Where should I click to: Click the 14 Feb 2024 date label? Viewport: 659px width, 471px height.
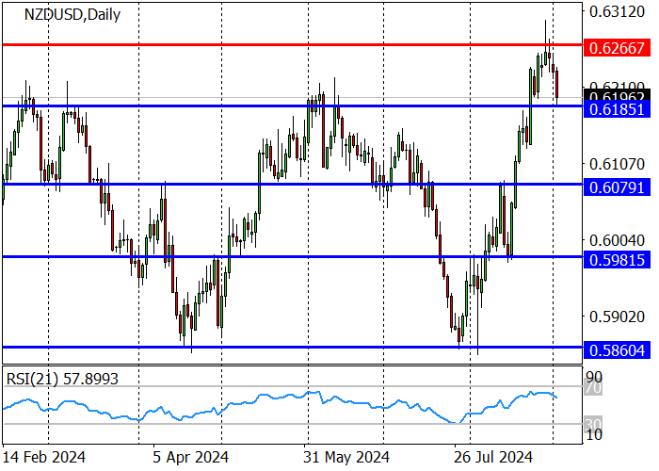43,457
